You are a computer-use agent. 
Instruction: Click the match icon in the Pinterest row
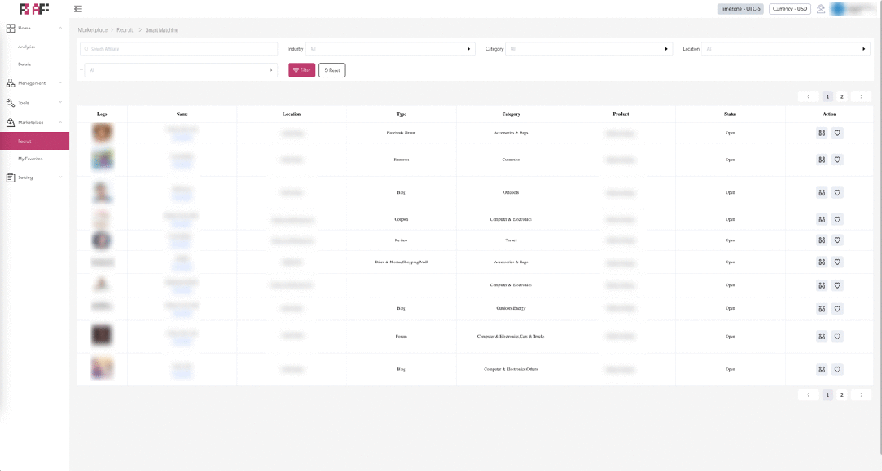pyautogui.click(x=821, y=159)
